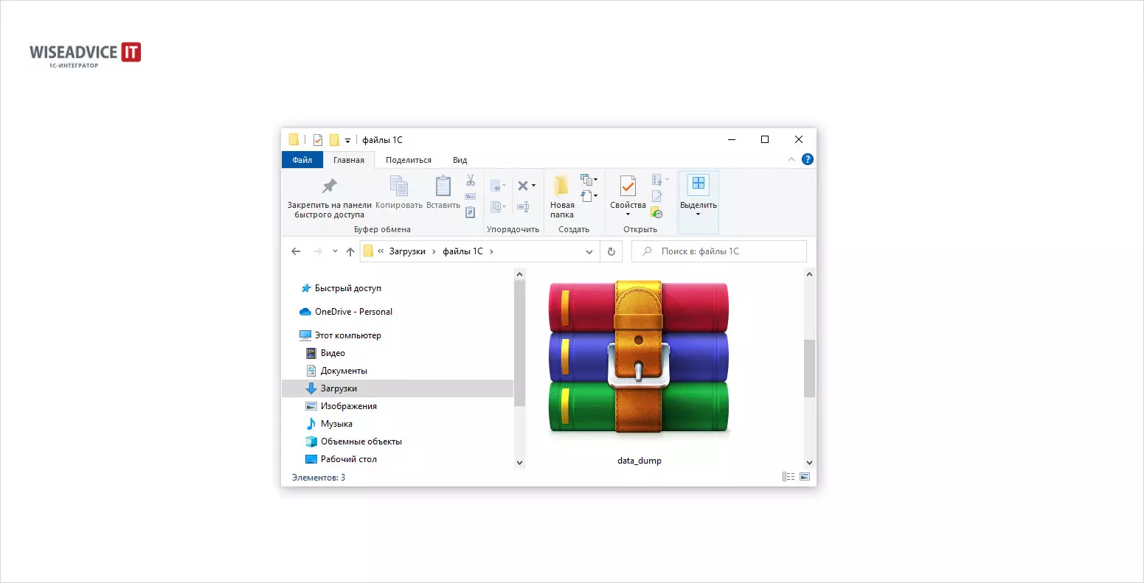The height and width of the screenshot is (583, 1144).
Task: Select the data_dump archive icon
Action: click(x=639, y=357)
